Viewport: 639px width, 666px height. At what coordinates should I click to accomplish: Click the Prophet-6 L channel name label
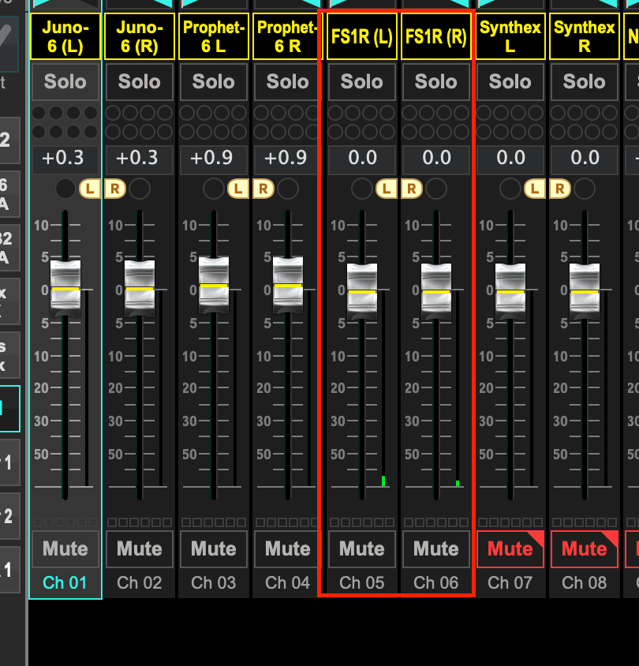214,36
